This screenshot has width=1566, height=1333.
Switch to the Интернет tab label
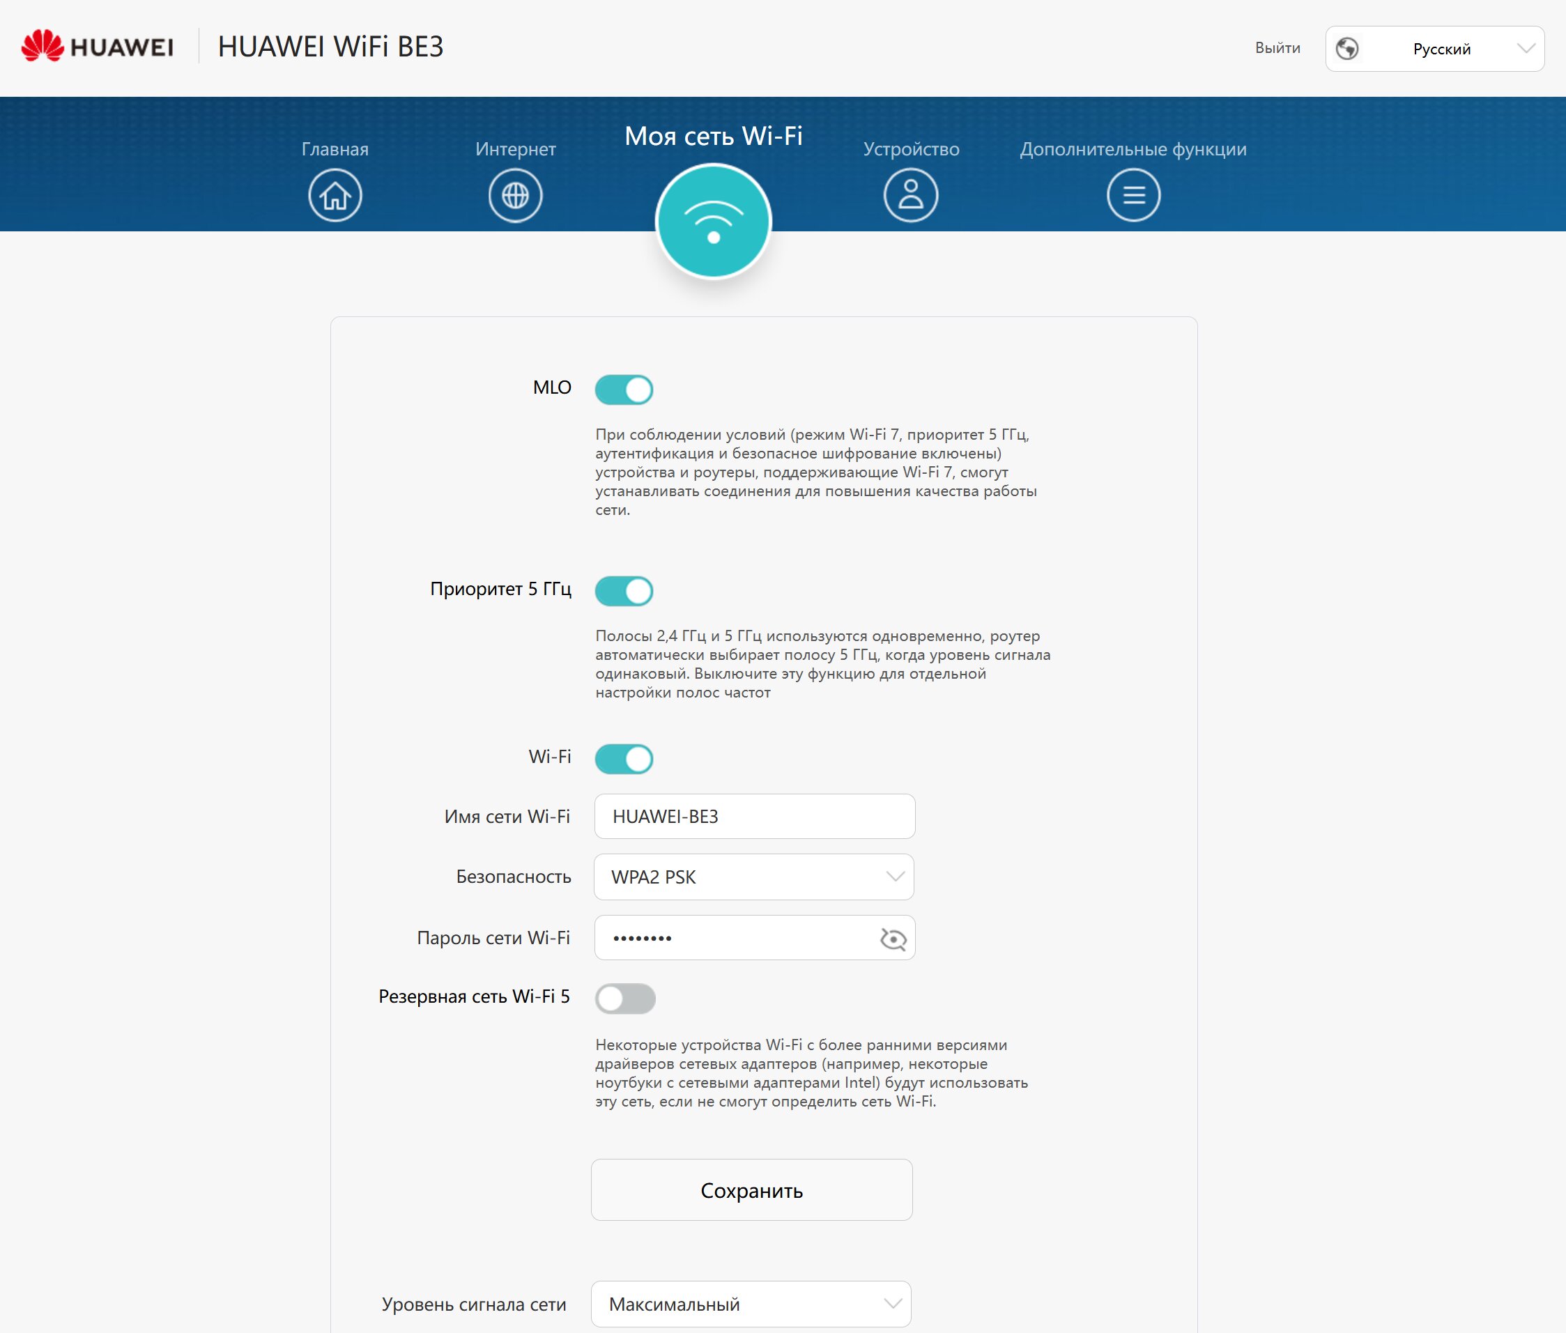click(x=516, y=149)
